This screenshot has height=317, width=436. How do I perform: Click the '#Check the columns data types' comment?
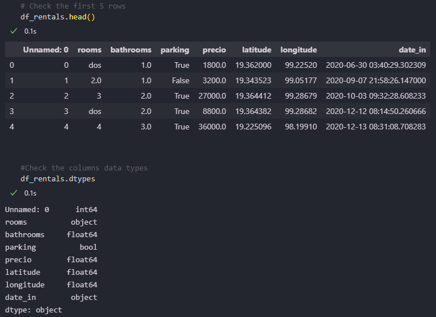[84, 168]
